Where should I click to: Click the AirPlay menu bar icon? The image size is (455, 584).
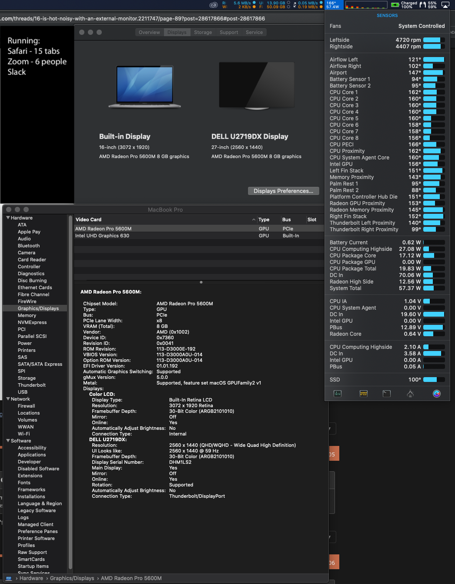(x=445, y=5)
